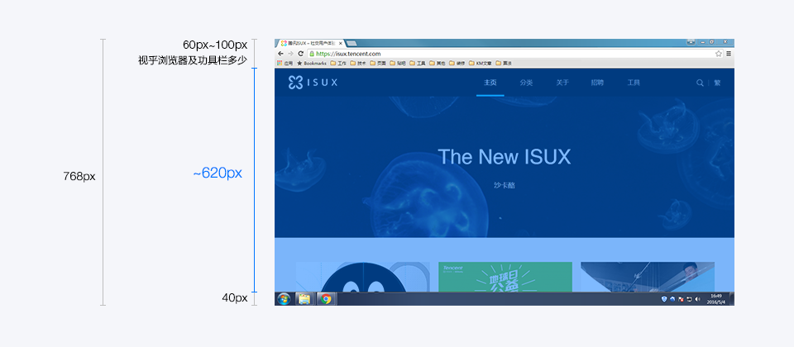This screenshot has height=347, width=794.
Task: Click the isux.tencent.com address bar
Action: (x=510, y=54)
